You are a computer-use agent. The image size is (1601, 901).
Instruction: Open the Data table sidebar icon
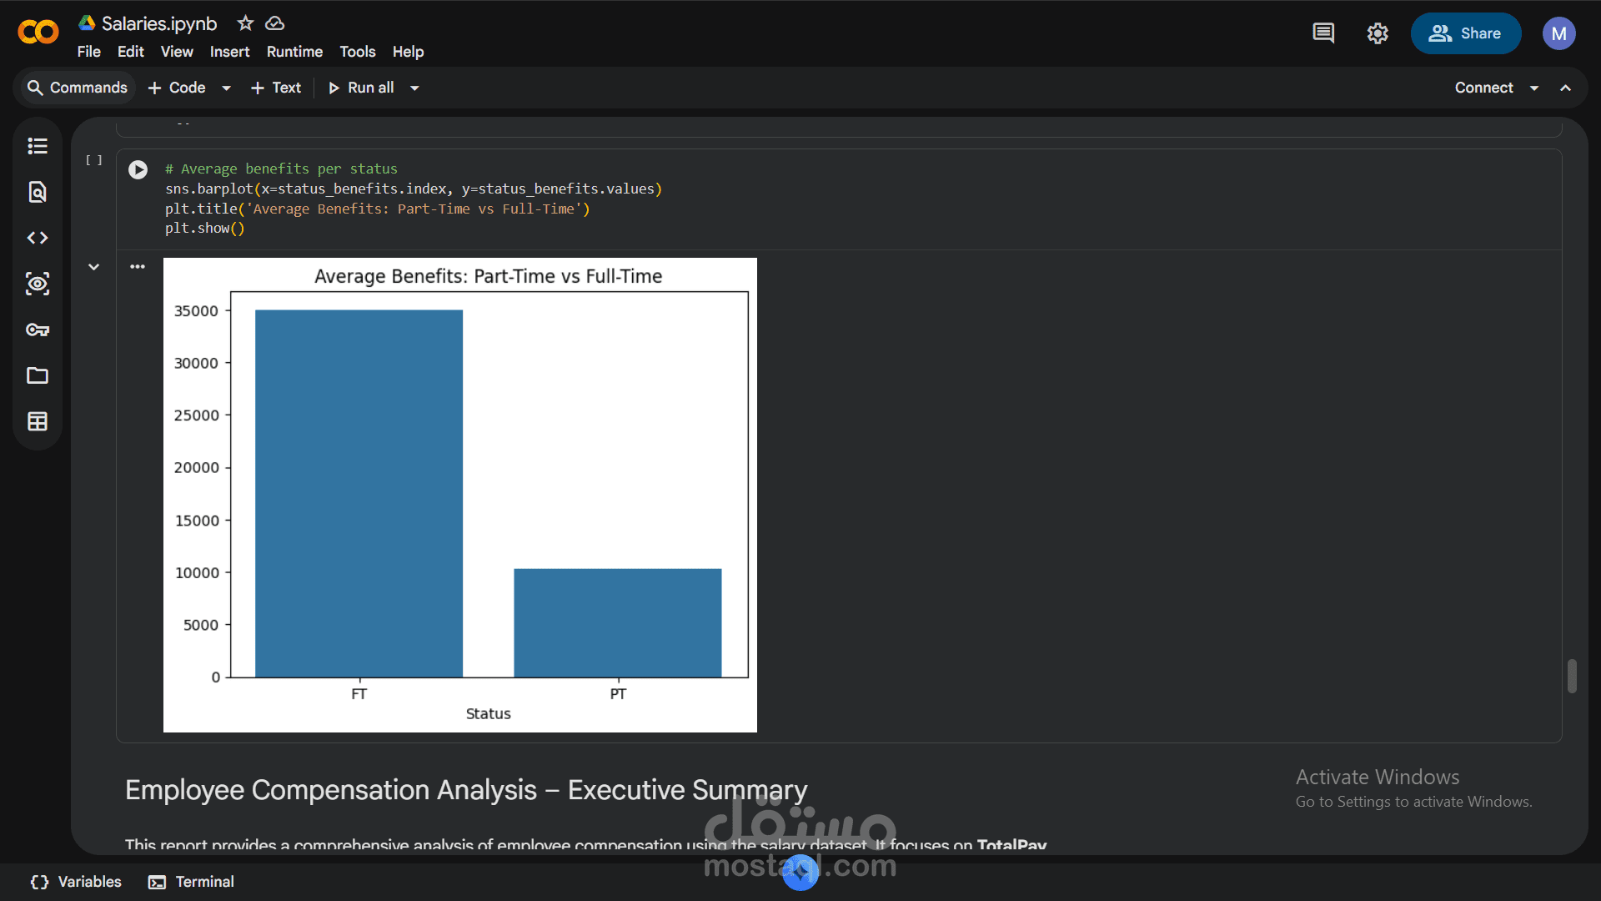coord(38,421)
